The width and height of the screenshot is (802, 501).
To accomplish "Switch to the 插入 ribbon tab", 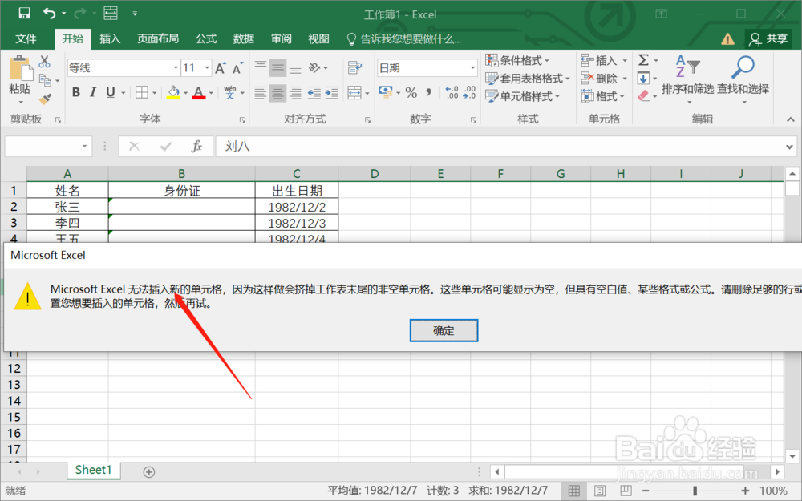I will [109, 38].
